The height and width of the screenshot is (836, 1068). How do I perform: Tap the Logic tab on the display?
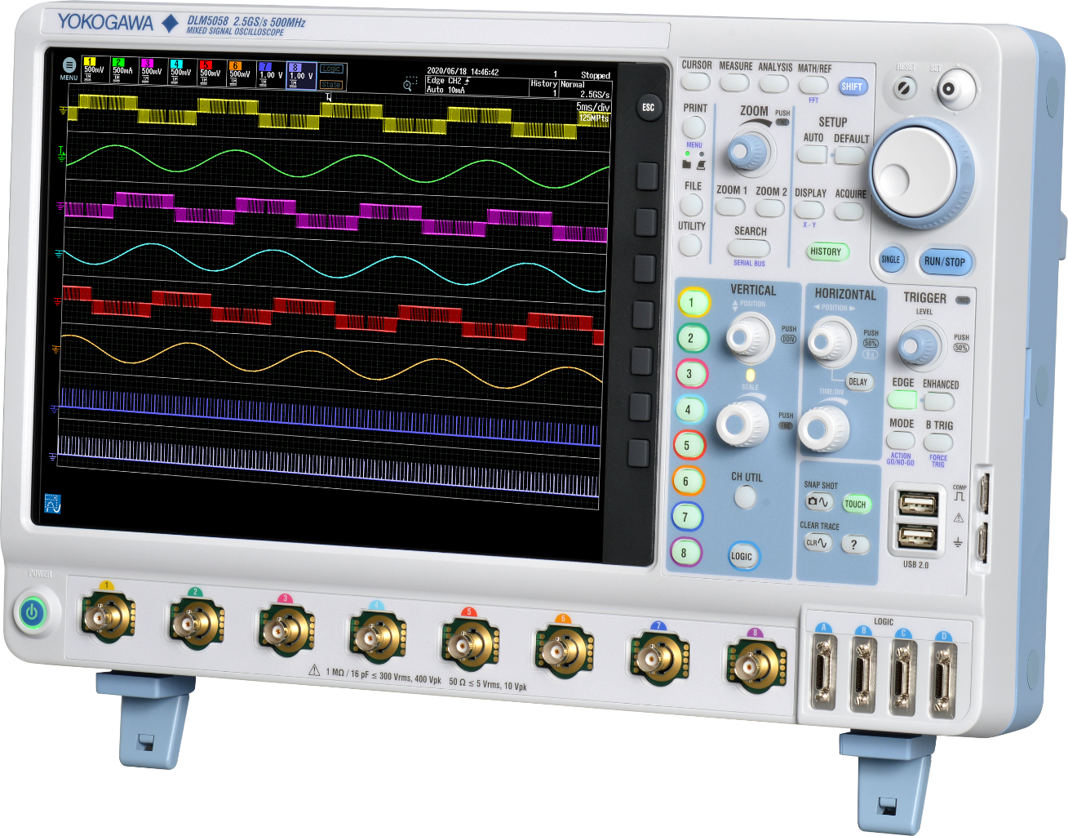pos(331,69)
